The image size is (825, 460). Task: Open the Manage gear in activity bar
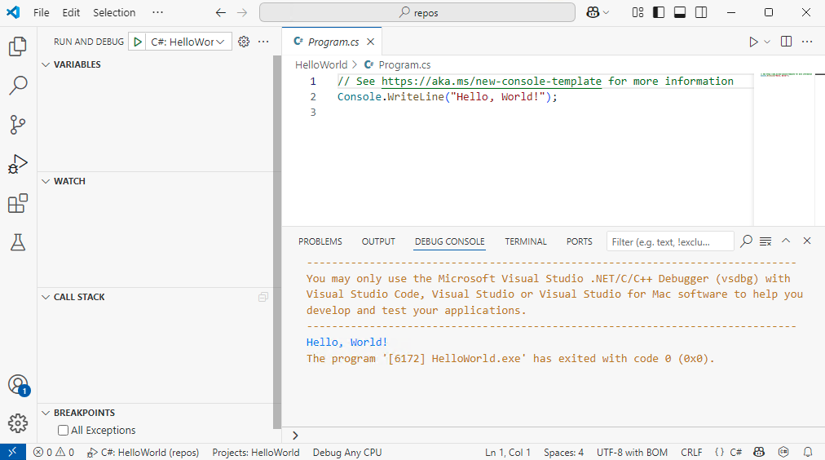pos(18,423)
